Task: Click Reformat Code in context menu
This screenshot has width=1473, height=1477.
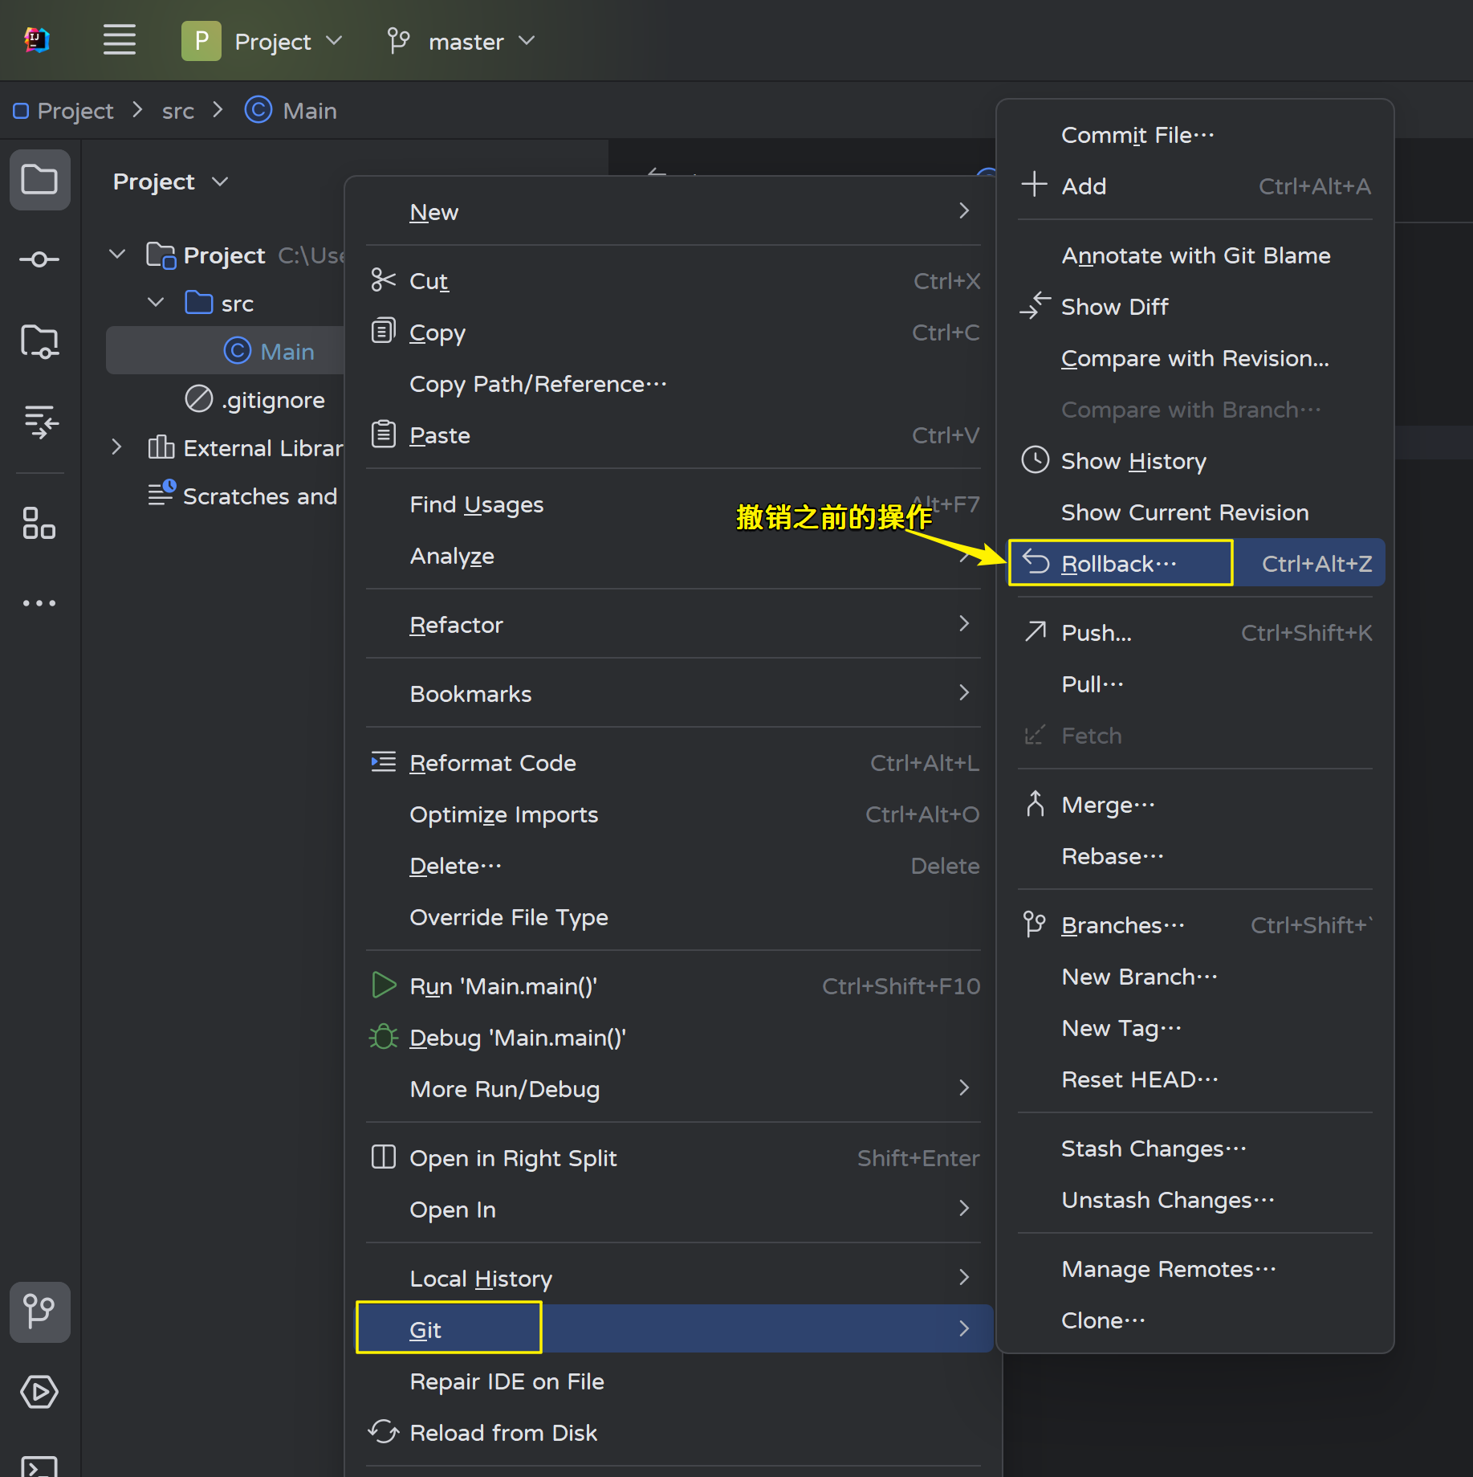Action: coord(492,763)
